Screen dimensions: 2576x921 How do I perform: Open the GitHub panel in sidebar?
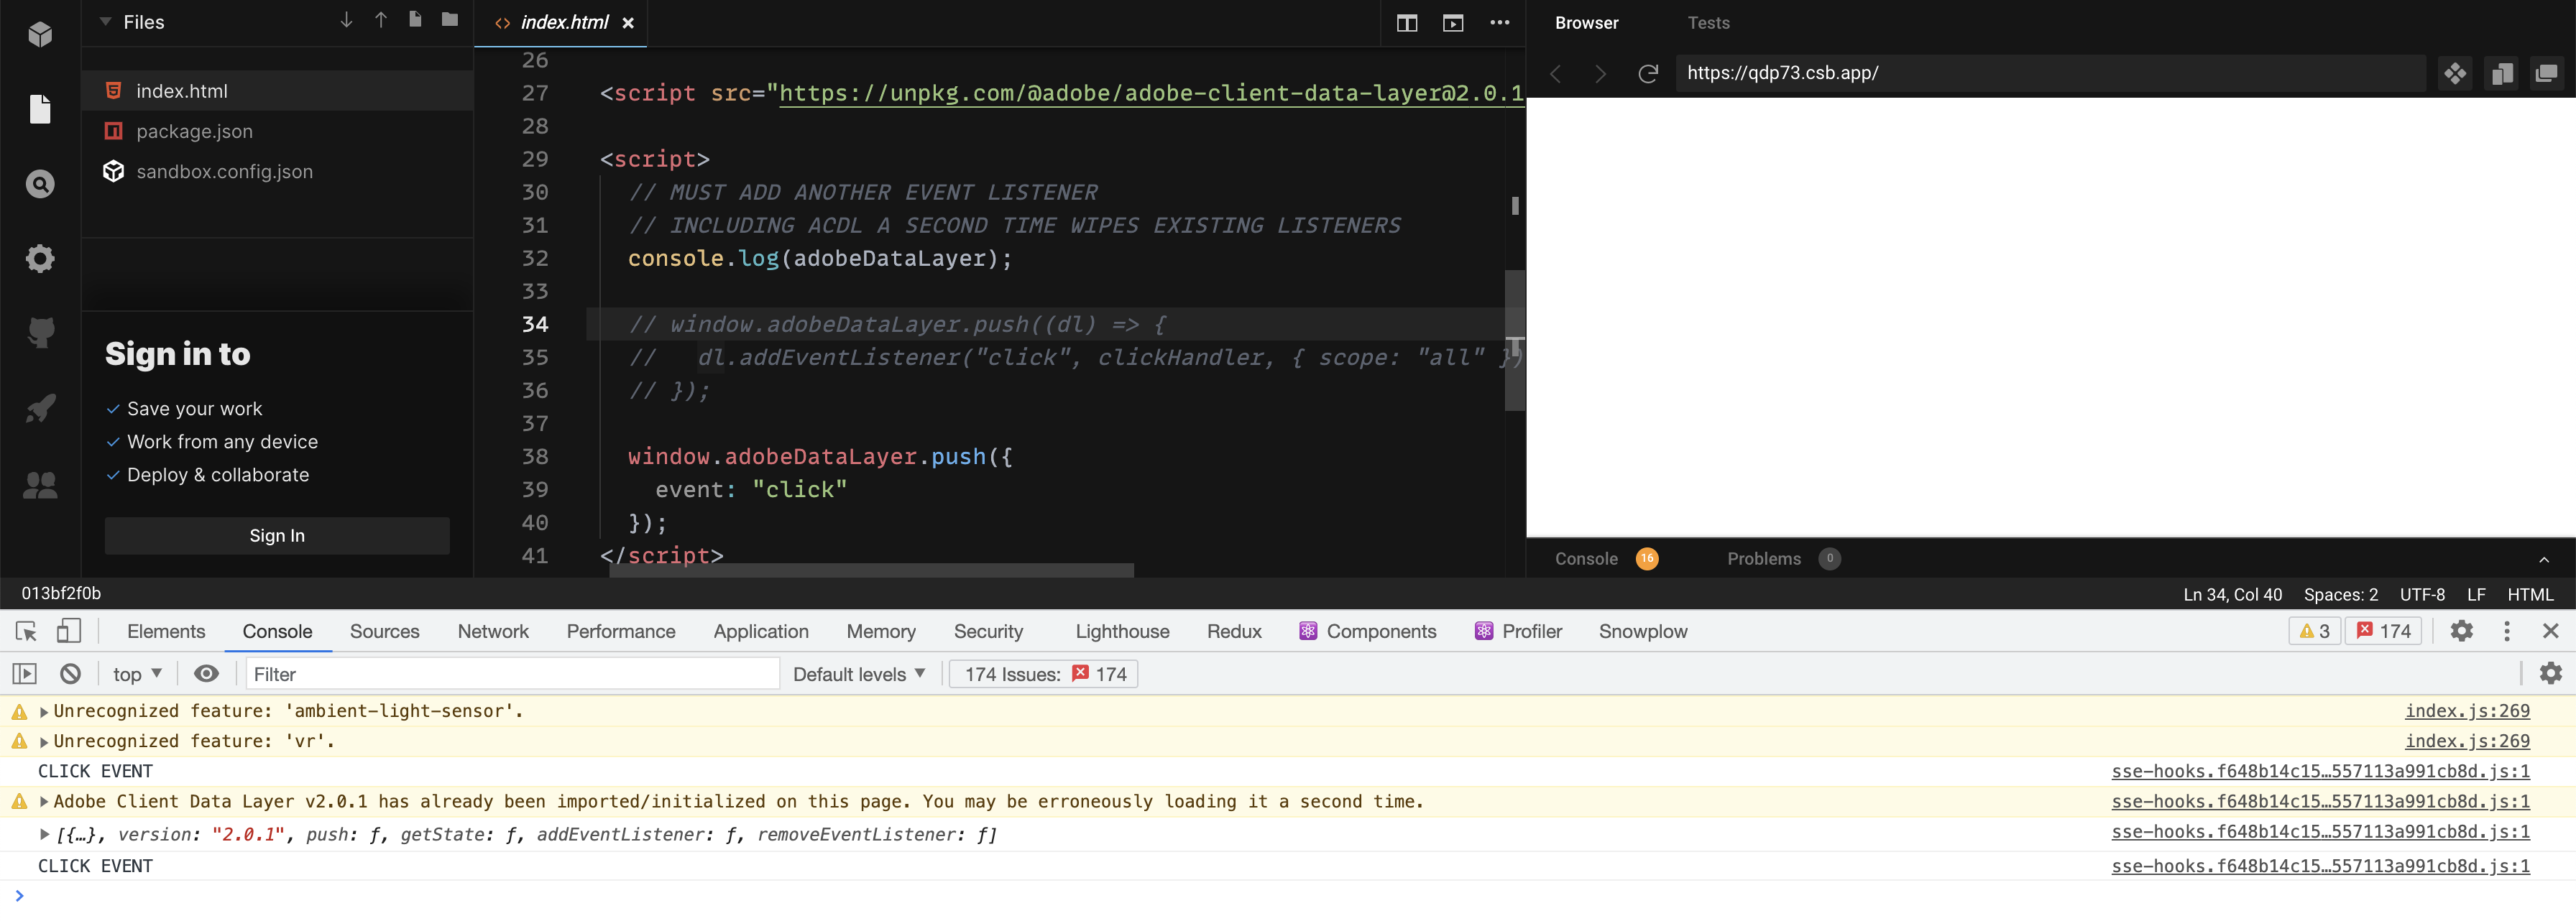pos(40,333)
